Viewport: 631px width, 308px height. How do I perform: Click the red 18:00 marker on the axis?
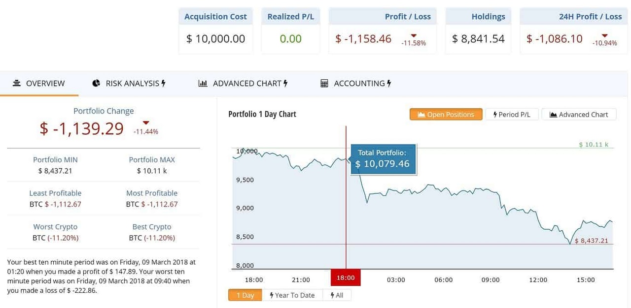tap(346, 277)
